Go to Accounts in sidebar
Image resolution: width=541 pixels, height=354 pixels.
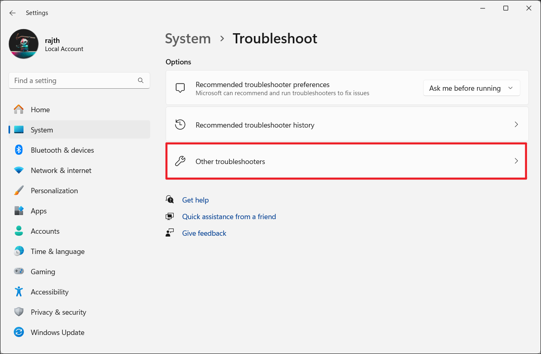(x=45, y=231)
